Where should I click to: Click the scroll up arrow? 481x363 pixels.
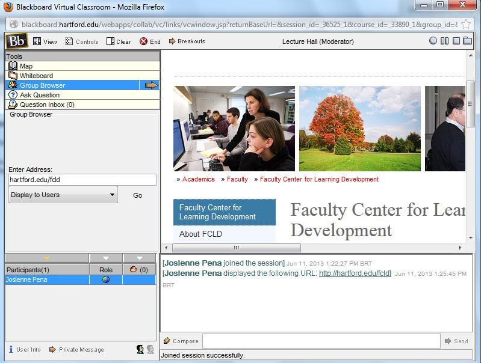point(470,55)
